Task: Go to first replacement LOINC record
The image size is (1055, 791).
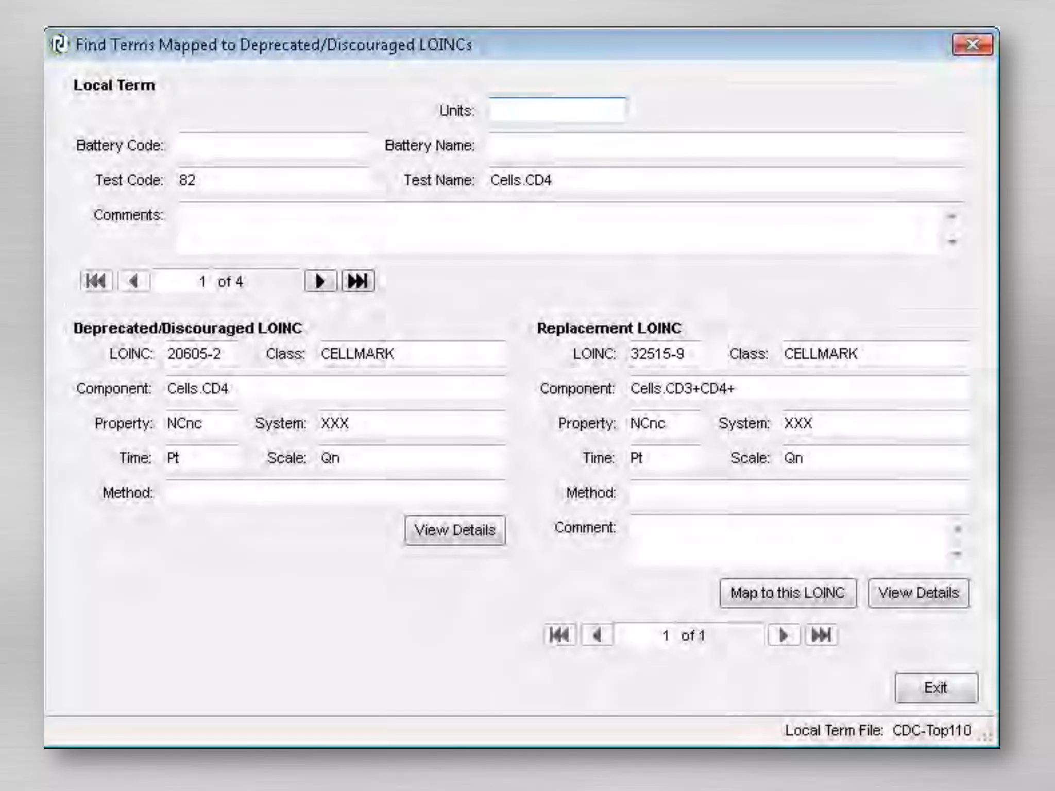Action: coord(560,635)
